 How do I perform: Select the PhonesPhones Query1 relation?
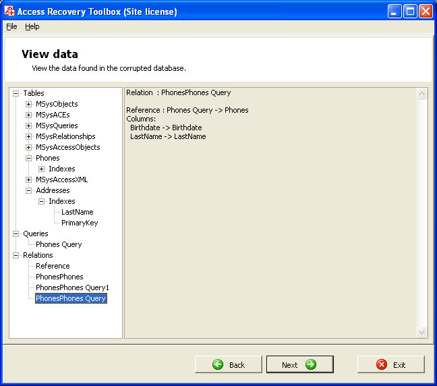coord(72,287)
